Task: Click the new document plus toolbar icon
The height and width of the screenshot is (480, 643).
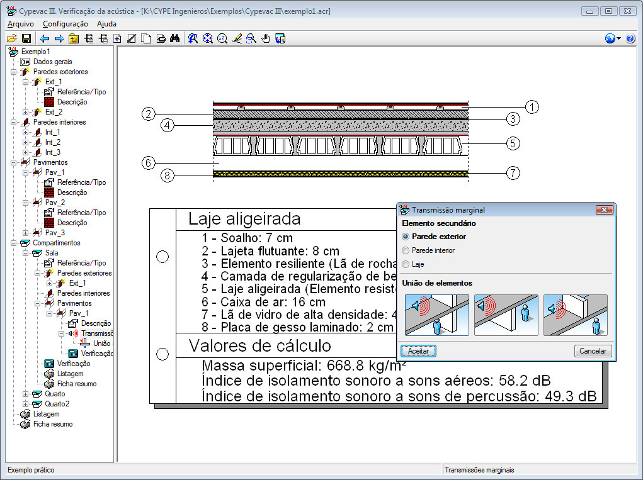Action: pos(117,38)
